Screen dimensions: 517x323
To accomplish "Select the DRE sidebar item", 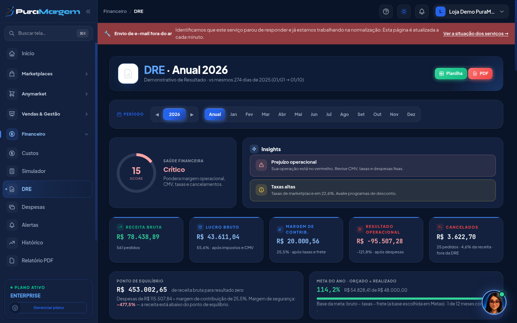I will 47,189.
